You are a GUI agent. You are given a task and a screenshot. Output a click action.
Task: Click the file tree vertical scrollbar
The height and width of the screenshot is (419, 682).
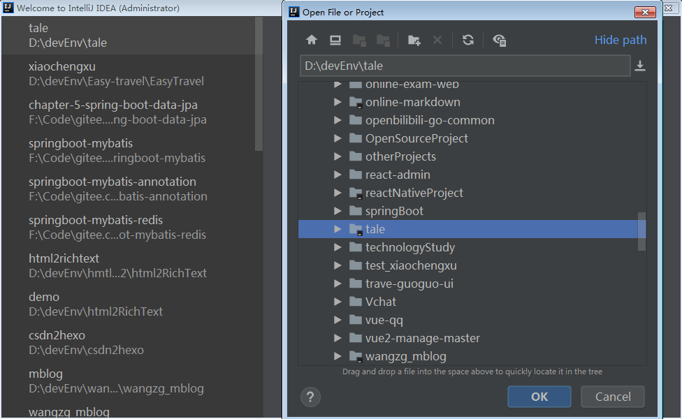tap(642, 231)
